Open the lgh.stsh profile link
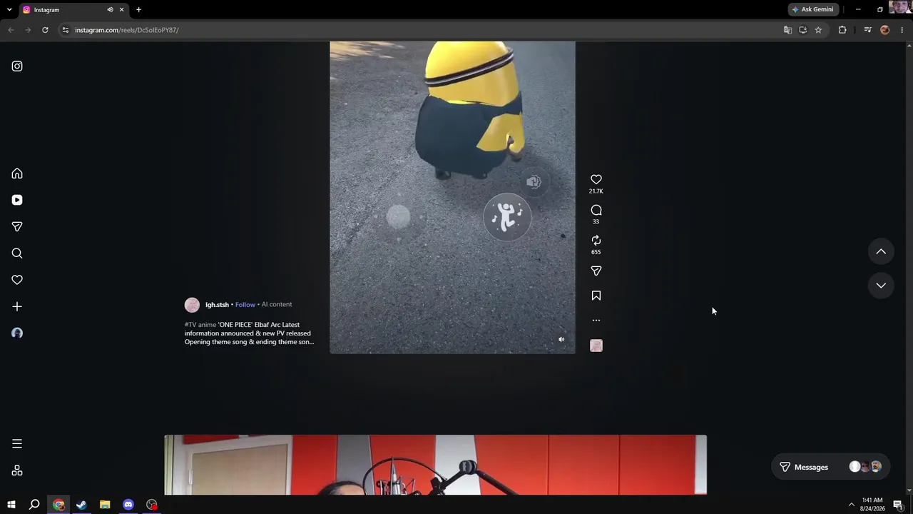The width and height of the screenshot is (913, 514). click(217, 305)
